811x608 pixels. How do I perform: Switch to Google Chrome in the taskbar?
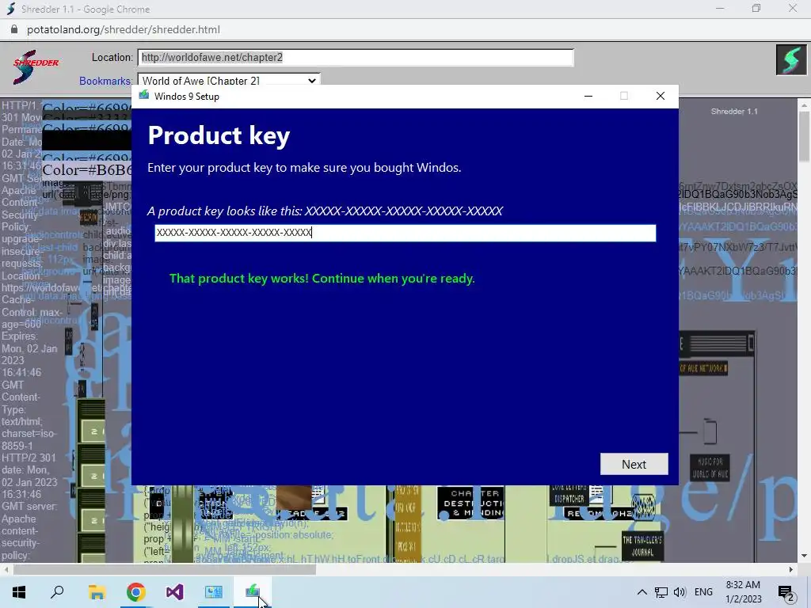click(x=135, y=592)
